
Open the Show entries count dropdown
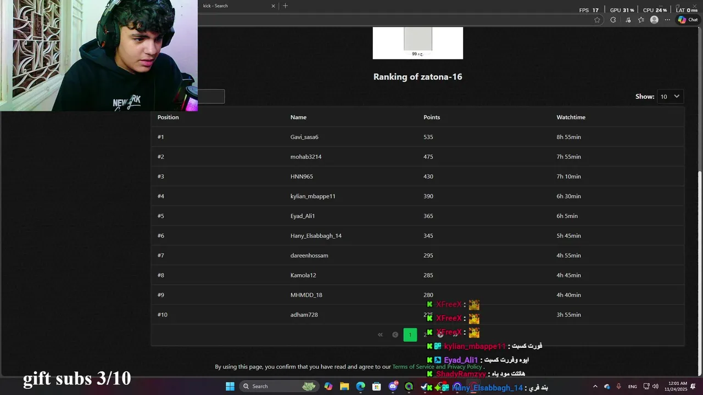tap(670, 96)
